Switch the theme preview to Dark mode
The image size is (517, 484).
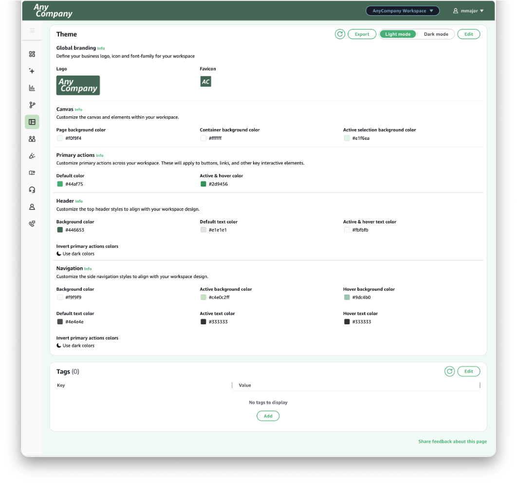tap(436, 34)
